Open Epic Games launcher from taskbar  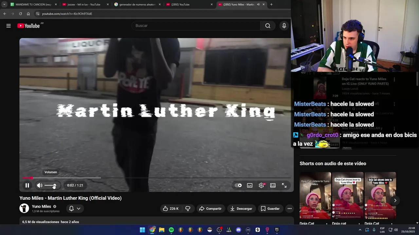[277, 230]
